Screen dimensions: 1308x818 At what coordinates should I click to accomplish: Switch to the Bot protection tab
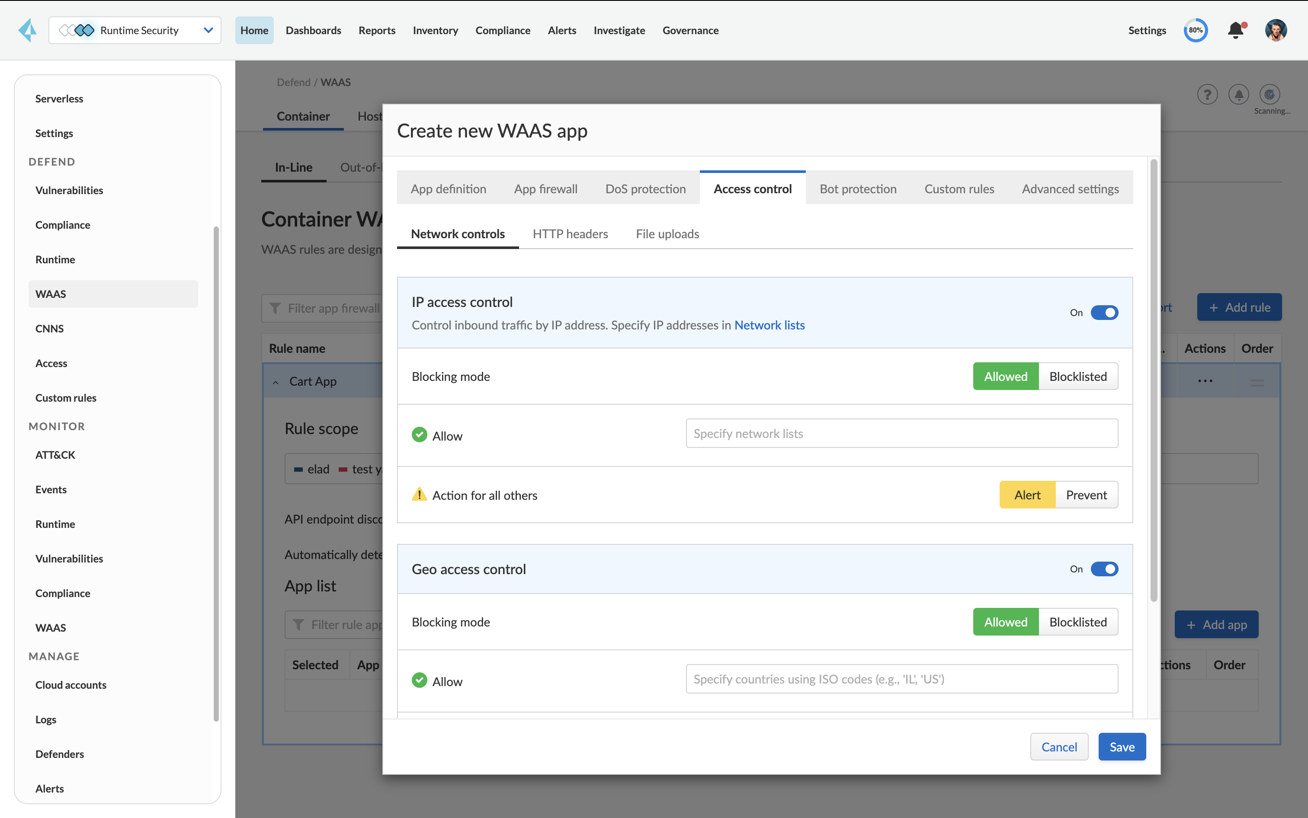tap(857, 189)
